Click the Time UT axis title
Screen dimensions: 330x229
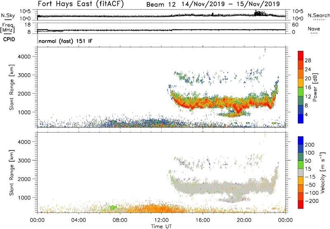tap(161, 227)
